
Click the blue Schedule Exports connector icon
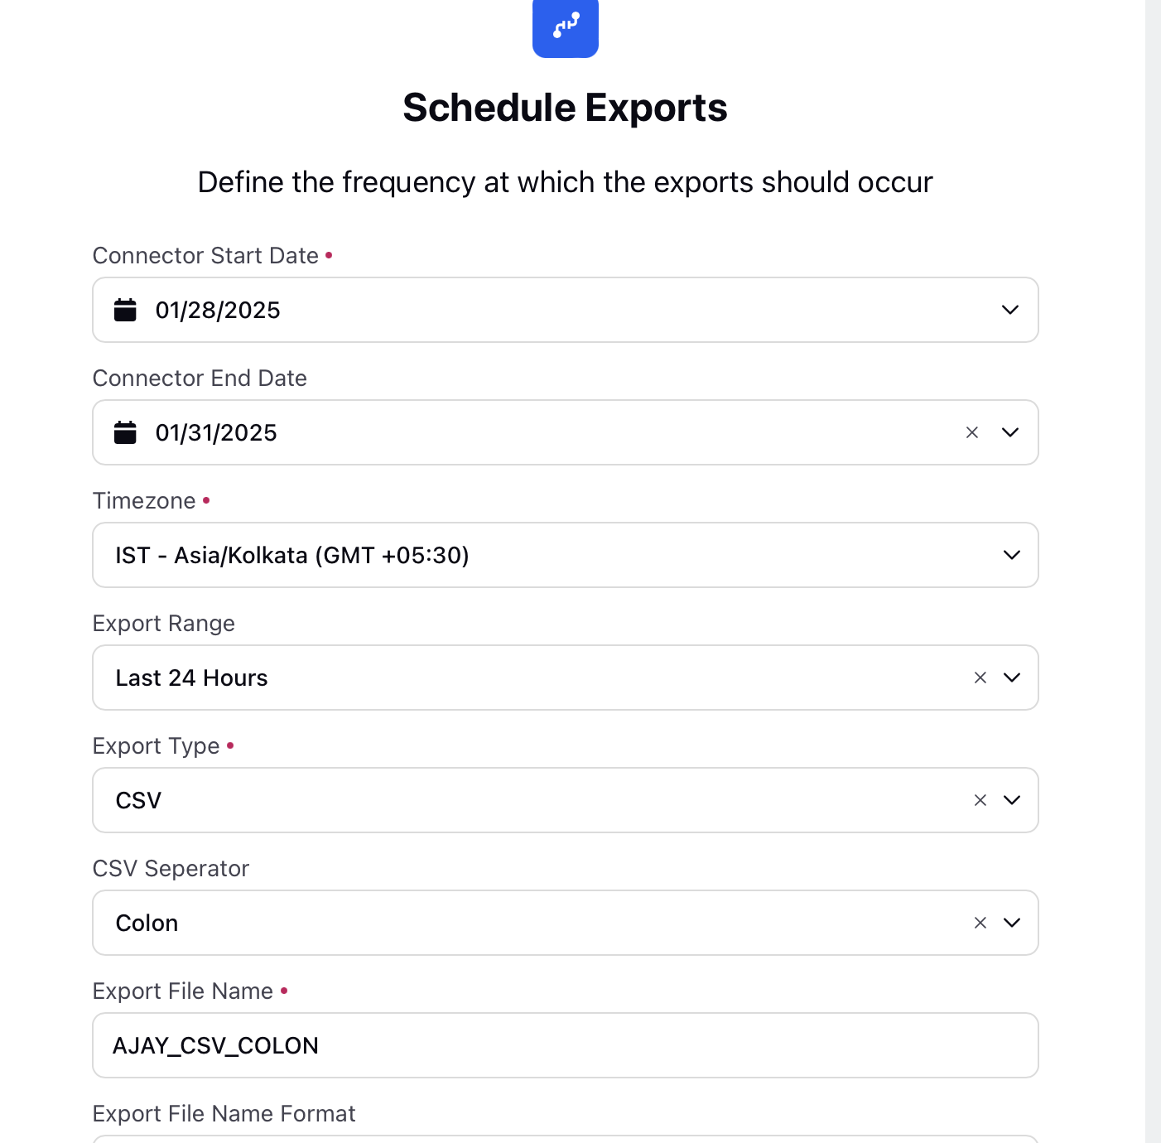pos(566,27)
